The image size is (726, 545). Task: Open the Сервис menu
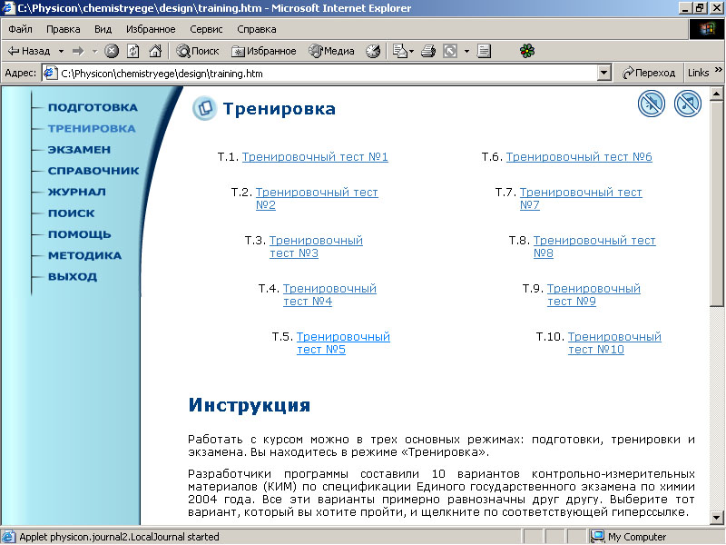206,29
